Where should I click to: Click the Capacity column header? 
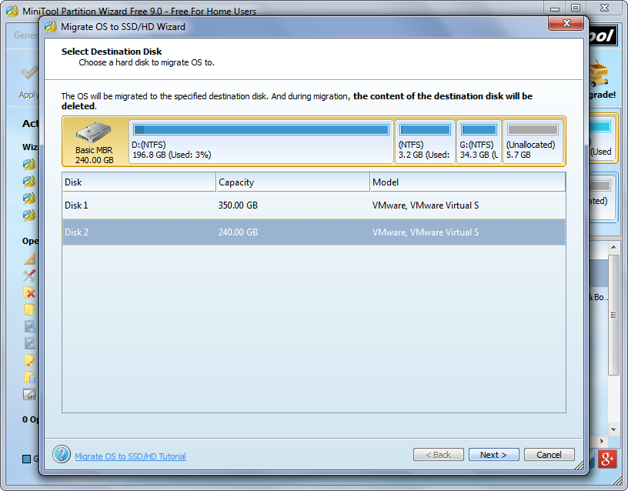click(292, 182)
